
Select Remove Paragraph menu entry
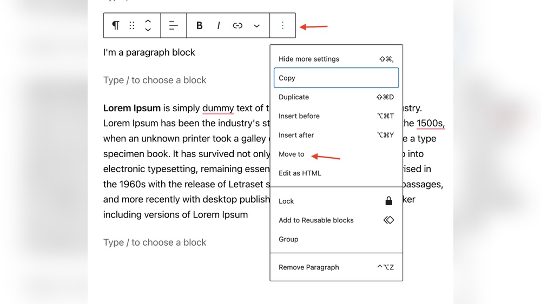336,267
